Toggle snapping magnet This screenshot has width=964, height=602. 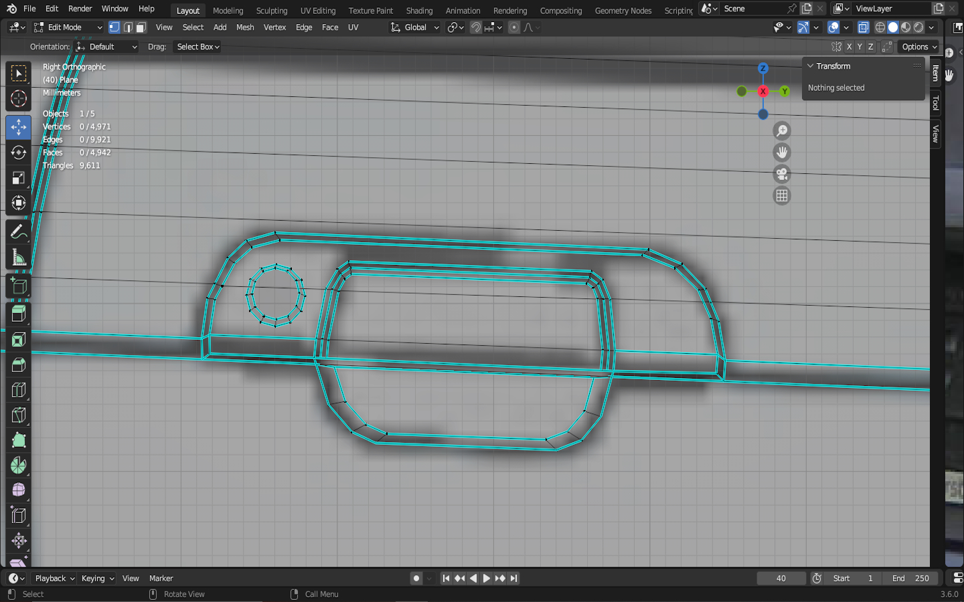pos(475,27)
